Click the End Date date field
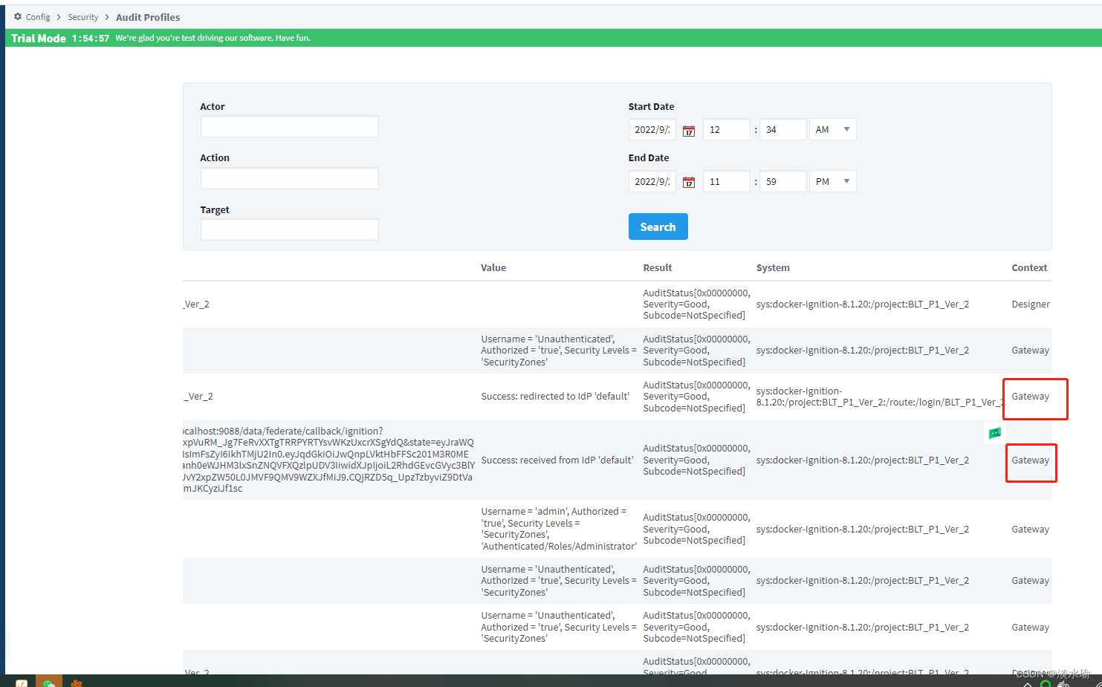 [652, 181]
